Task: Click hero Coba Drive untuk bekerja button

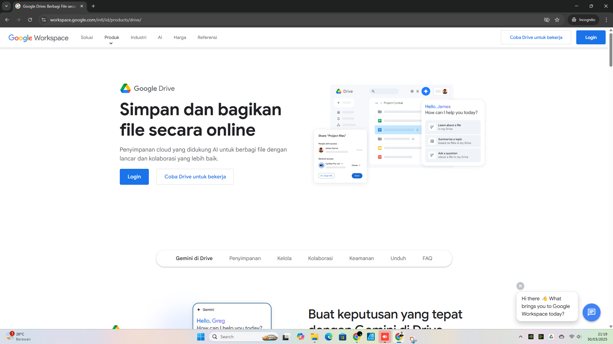Action: tap(195, 177)
